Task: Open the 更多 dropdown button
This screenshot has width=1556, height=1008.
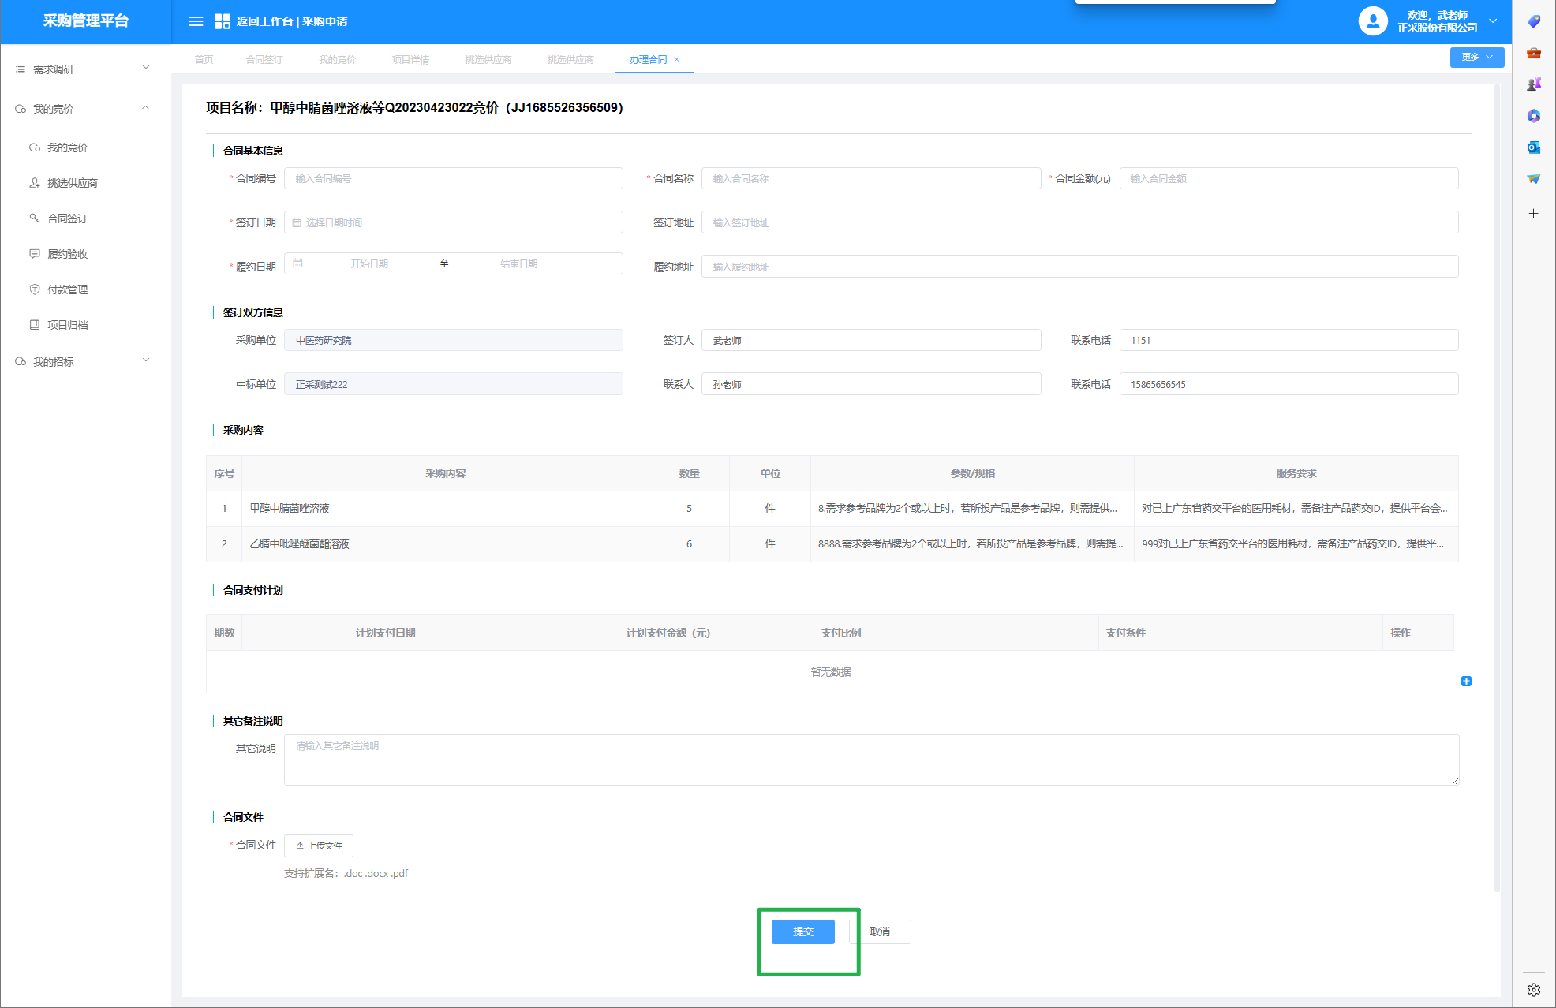Action: tap(1476, 58)
